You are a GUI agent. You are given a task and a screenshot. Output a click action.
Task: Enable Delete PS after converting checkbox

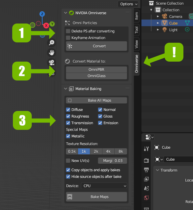click(68, 31)
